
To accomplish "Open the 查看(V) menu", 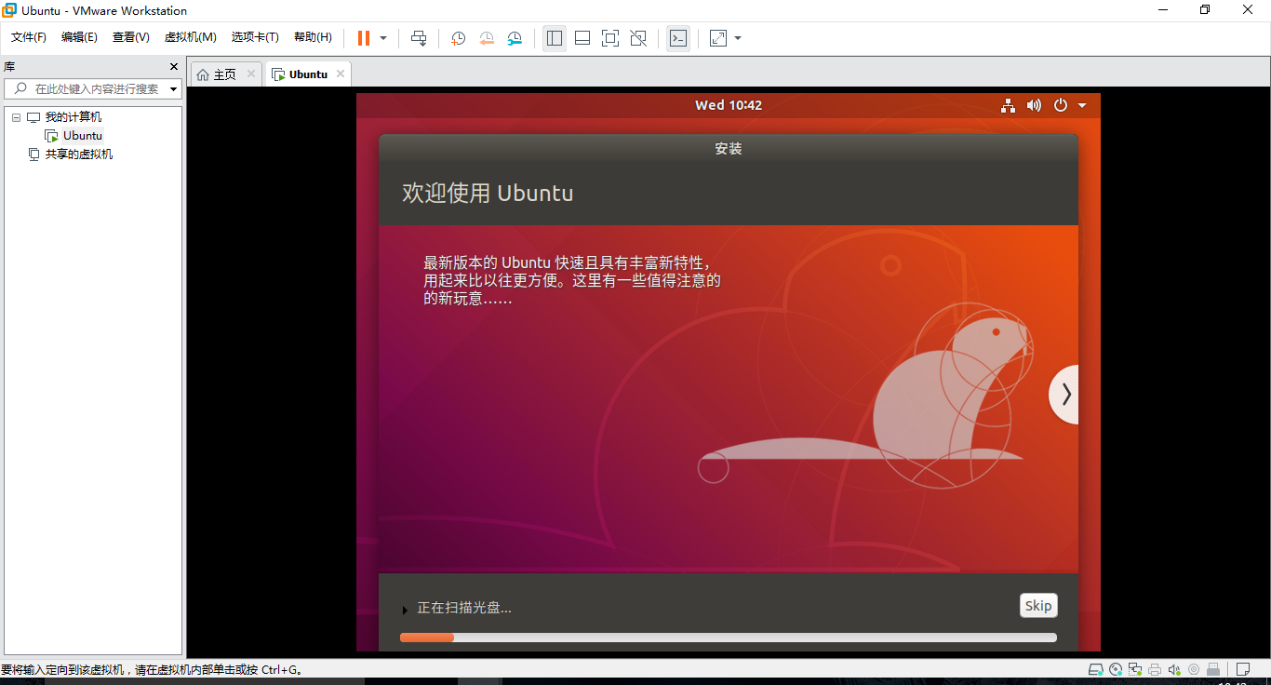I will [131, 37].
